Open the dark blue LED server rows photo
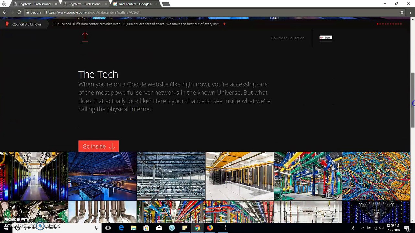415x233 pixels. (376, 212)
